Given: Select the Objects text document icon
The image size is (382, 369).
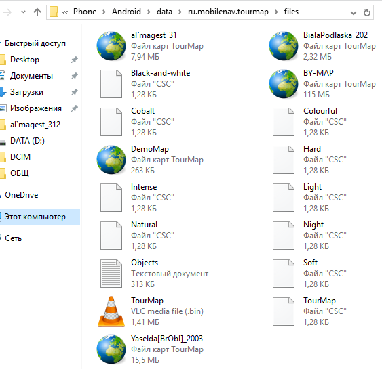Looking at the screenshot, I should point(111,274).
